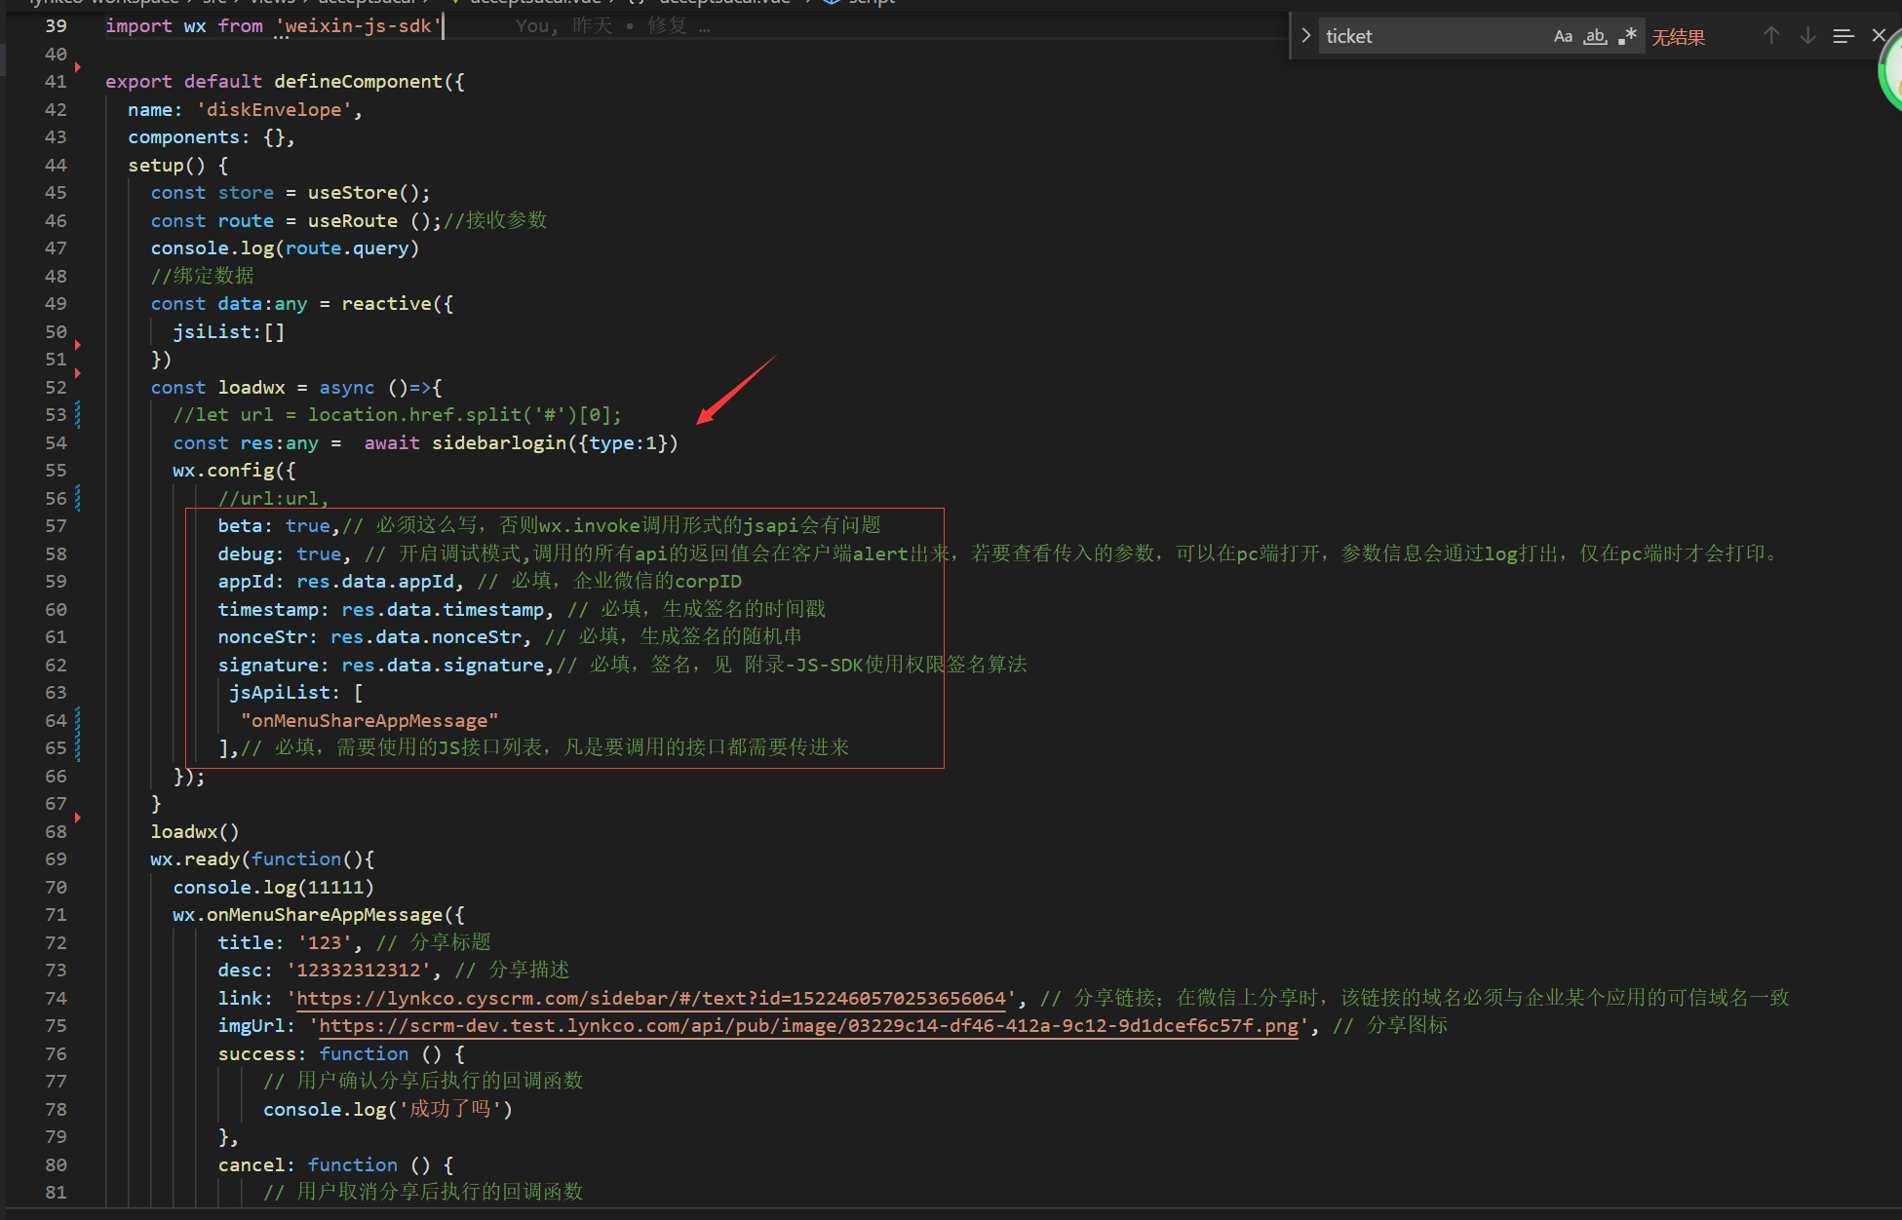Go to next match arrow

1807,36
